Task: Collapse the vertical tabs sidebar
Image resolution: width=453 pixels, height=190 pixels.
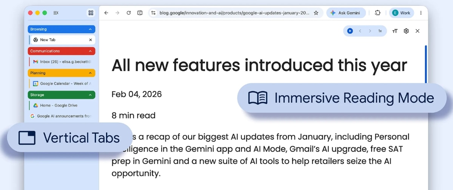Action: coord(56,13)
